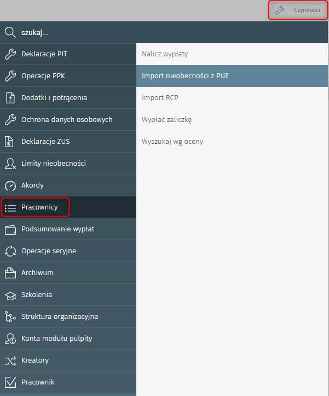The height and width of the screenshot is (396, 329).
Task: Open the Czynności actions button
Action: pyautogui.click(x=298, y=10)
